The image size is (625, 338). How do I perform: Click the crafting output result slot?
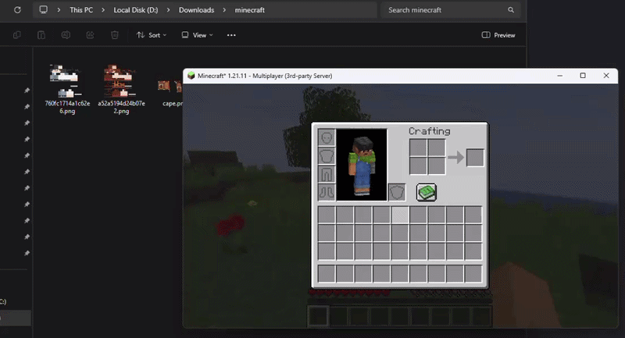(x=475, y=158)
